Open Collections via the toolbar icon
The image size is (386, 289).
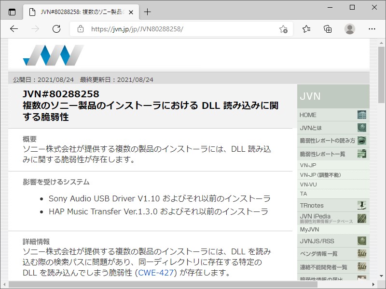328,29
